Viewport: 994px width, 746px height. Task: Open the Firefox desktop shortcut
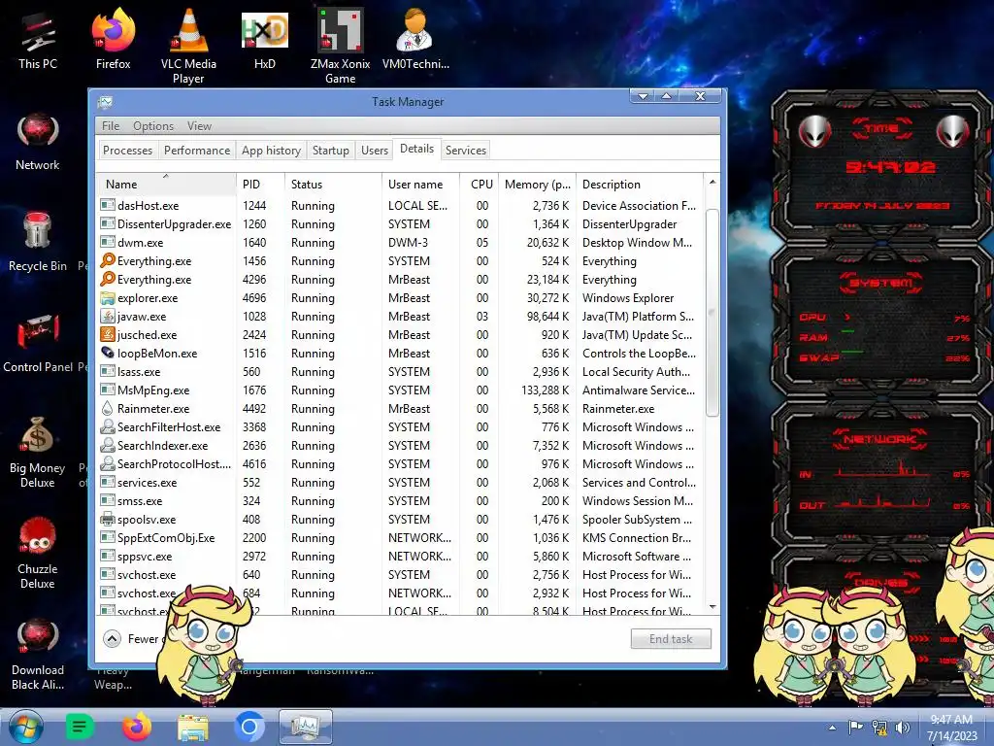(x=113, y=39)
